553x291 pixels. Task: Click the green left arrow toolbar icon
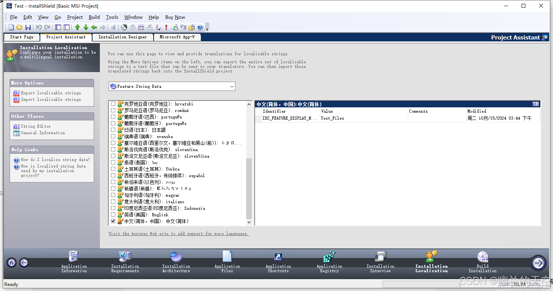(94, 27)
